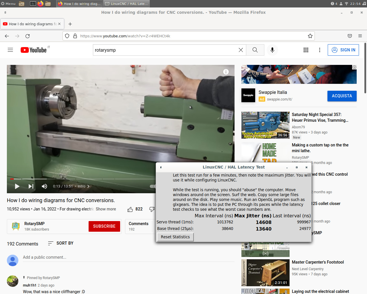
Task: Open YouTube settings three-dot menu
Action: (x=320, y=50)
